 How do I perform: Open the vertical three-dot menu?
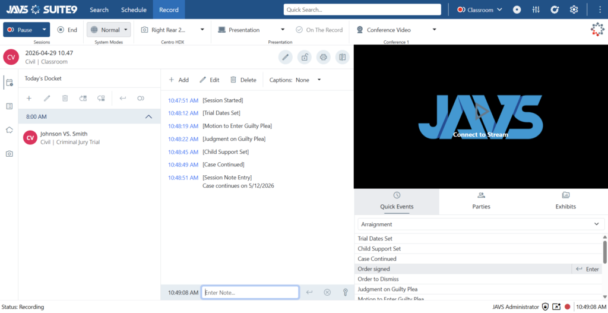[x=600, y=10]
